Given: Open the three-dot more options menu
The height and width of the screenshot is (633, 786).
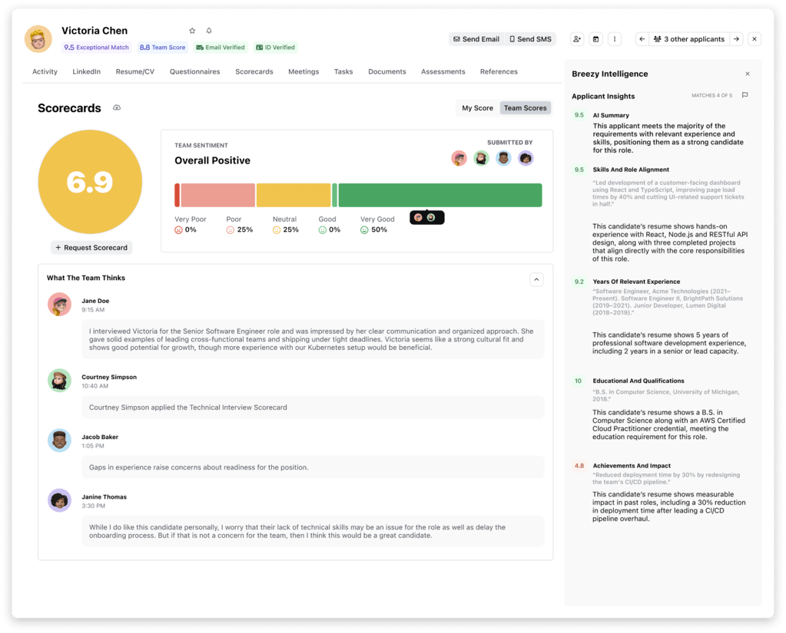Looking at the screenshot, I should click(x=615, y=39).
